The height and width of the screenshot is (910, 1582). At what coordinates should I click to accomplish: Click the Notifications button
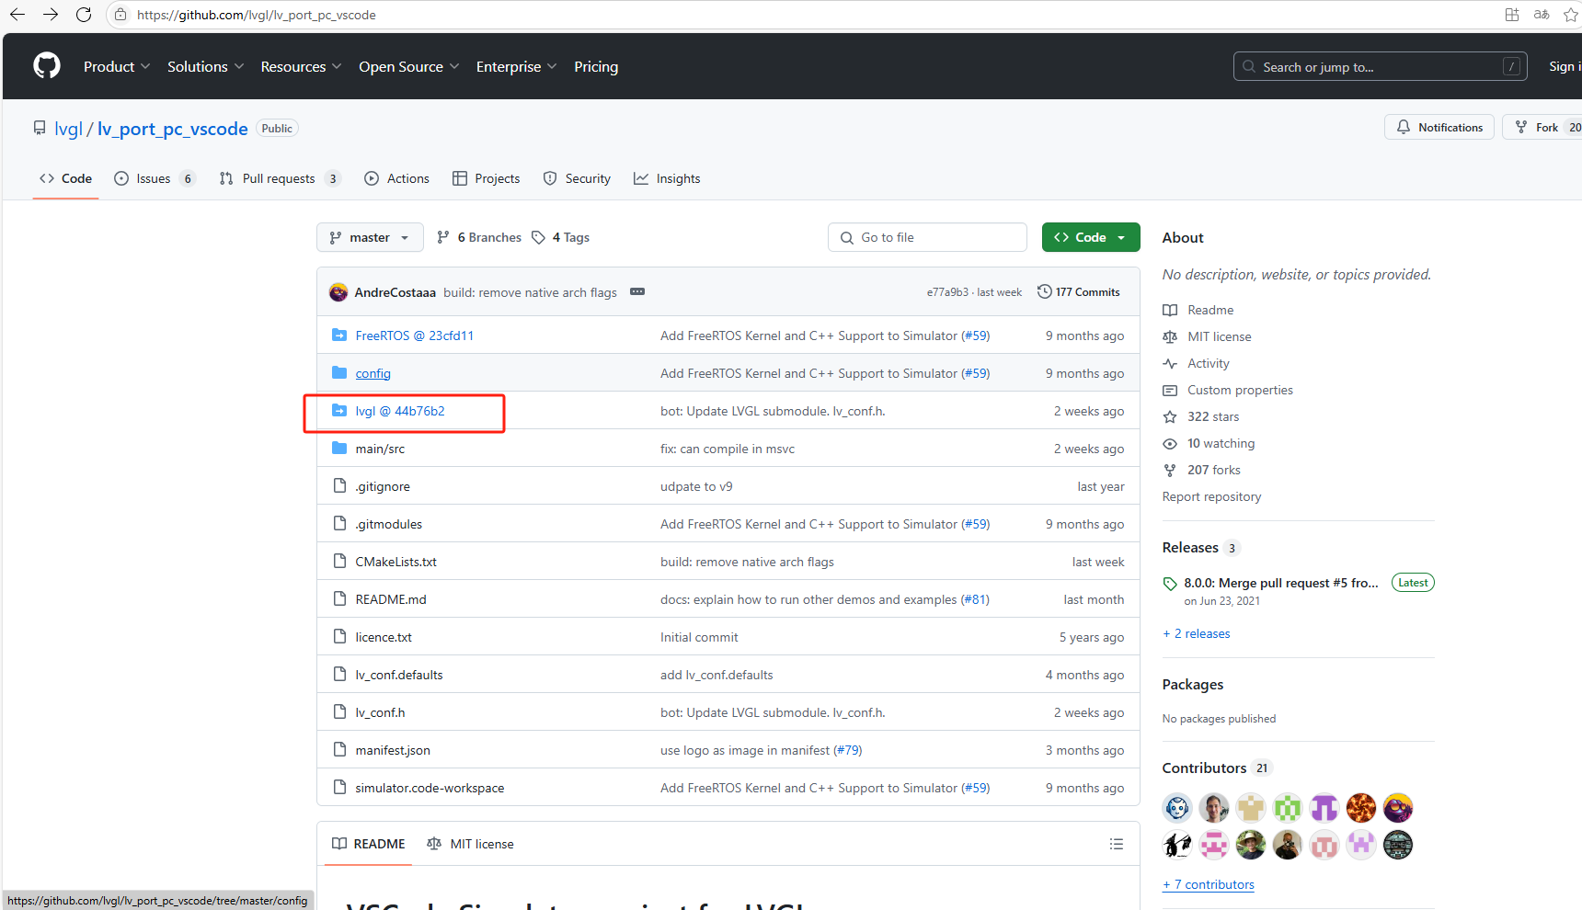[1439, 127]
